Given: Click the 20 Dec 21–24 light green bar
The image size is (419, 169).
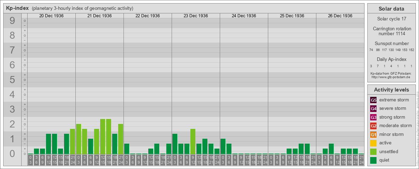Looking at the screenshot, I should (x=73, y=142).
